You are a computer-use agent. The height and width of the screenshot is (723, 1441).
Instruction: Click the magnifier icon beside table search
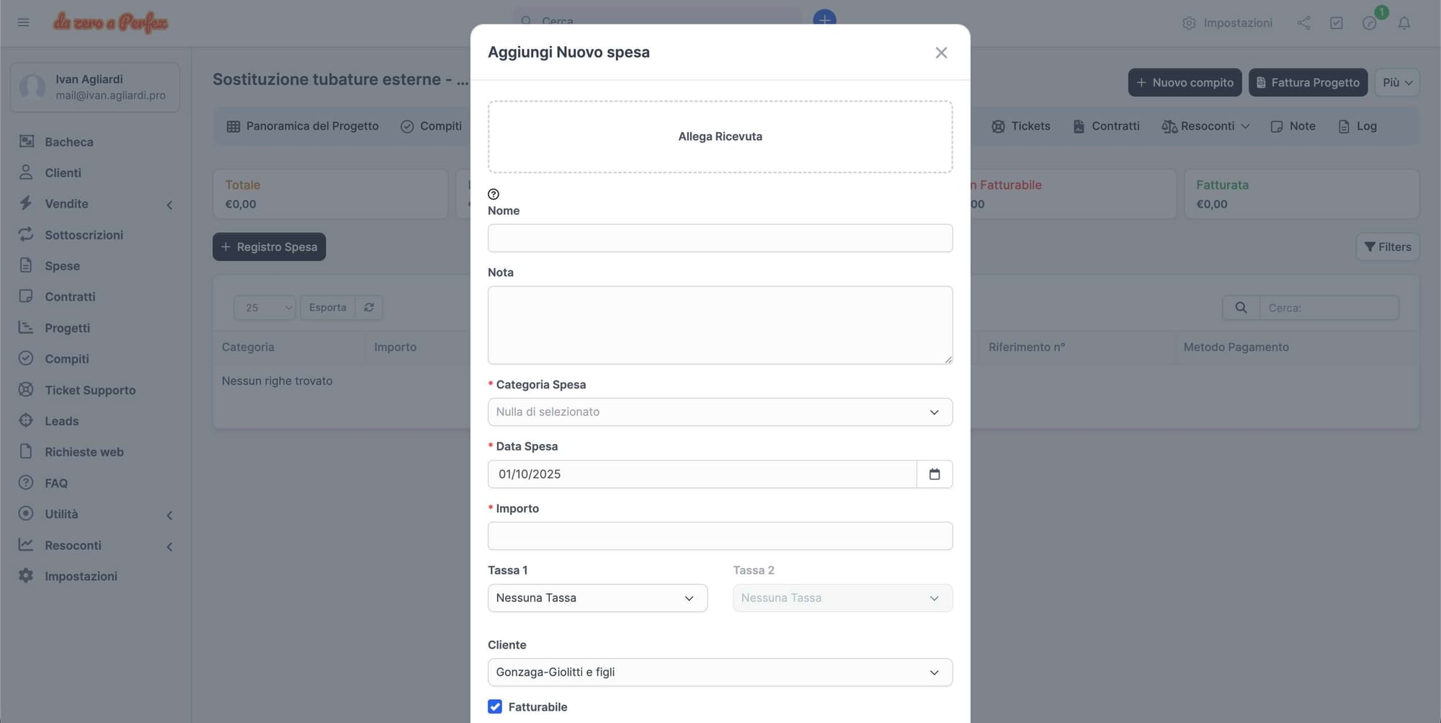[x=1241, y=308]
